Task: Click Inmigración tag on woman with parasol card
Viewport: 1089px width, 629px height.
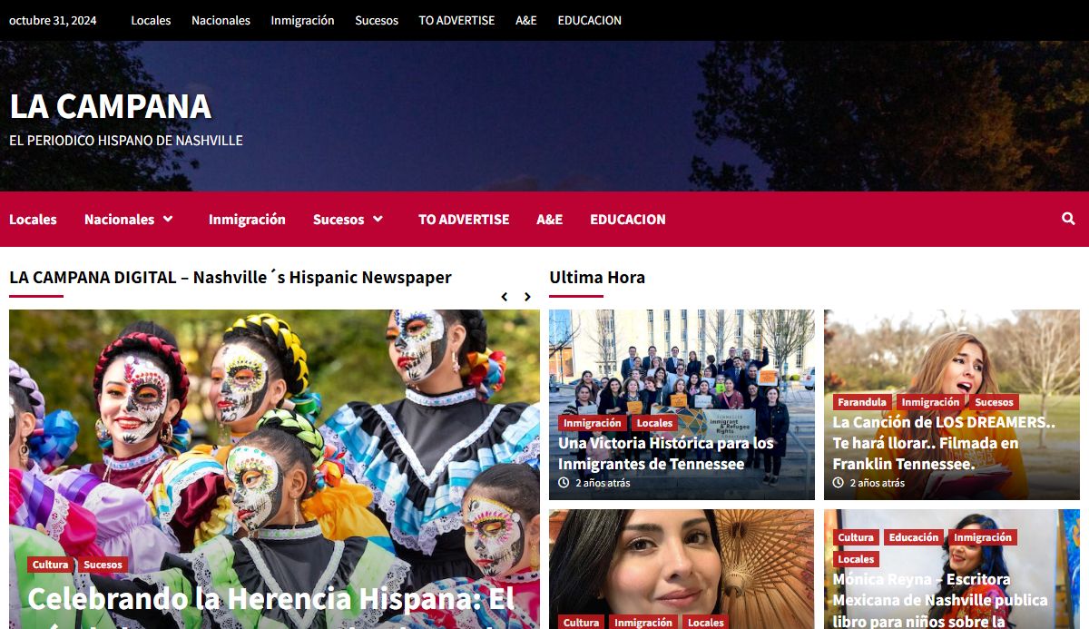Action: pos(643,623)
